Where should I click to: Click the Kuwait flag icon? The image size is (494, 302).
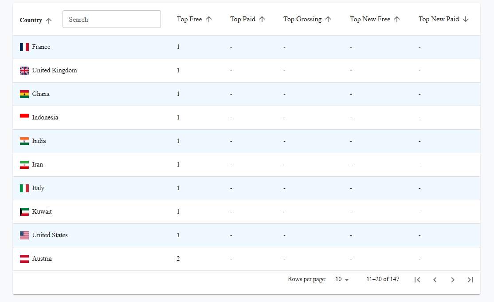24,211
